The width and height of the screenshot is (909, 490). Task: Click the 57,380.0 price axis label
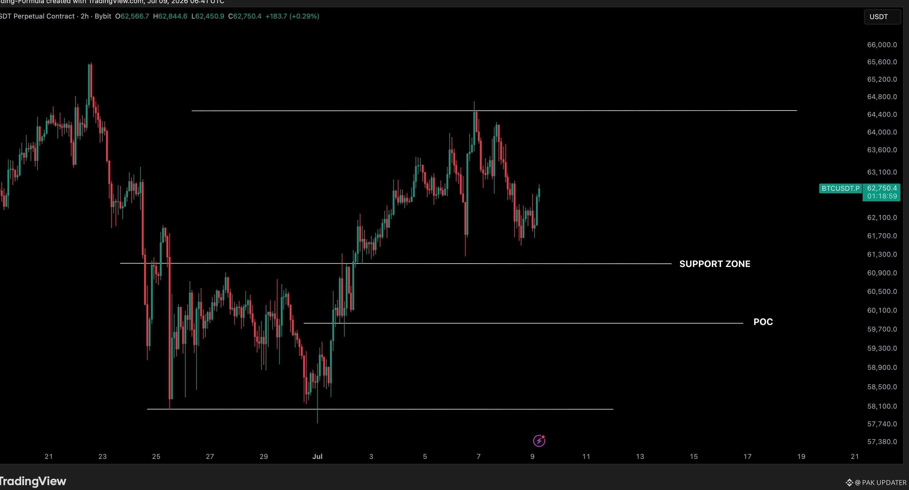tap(882, 442)
